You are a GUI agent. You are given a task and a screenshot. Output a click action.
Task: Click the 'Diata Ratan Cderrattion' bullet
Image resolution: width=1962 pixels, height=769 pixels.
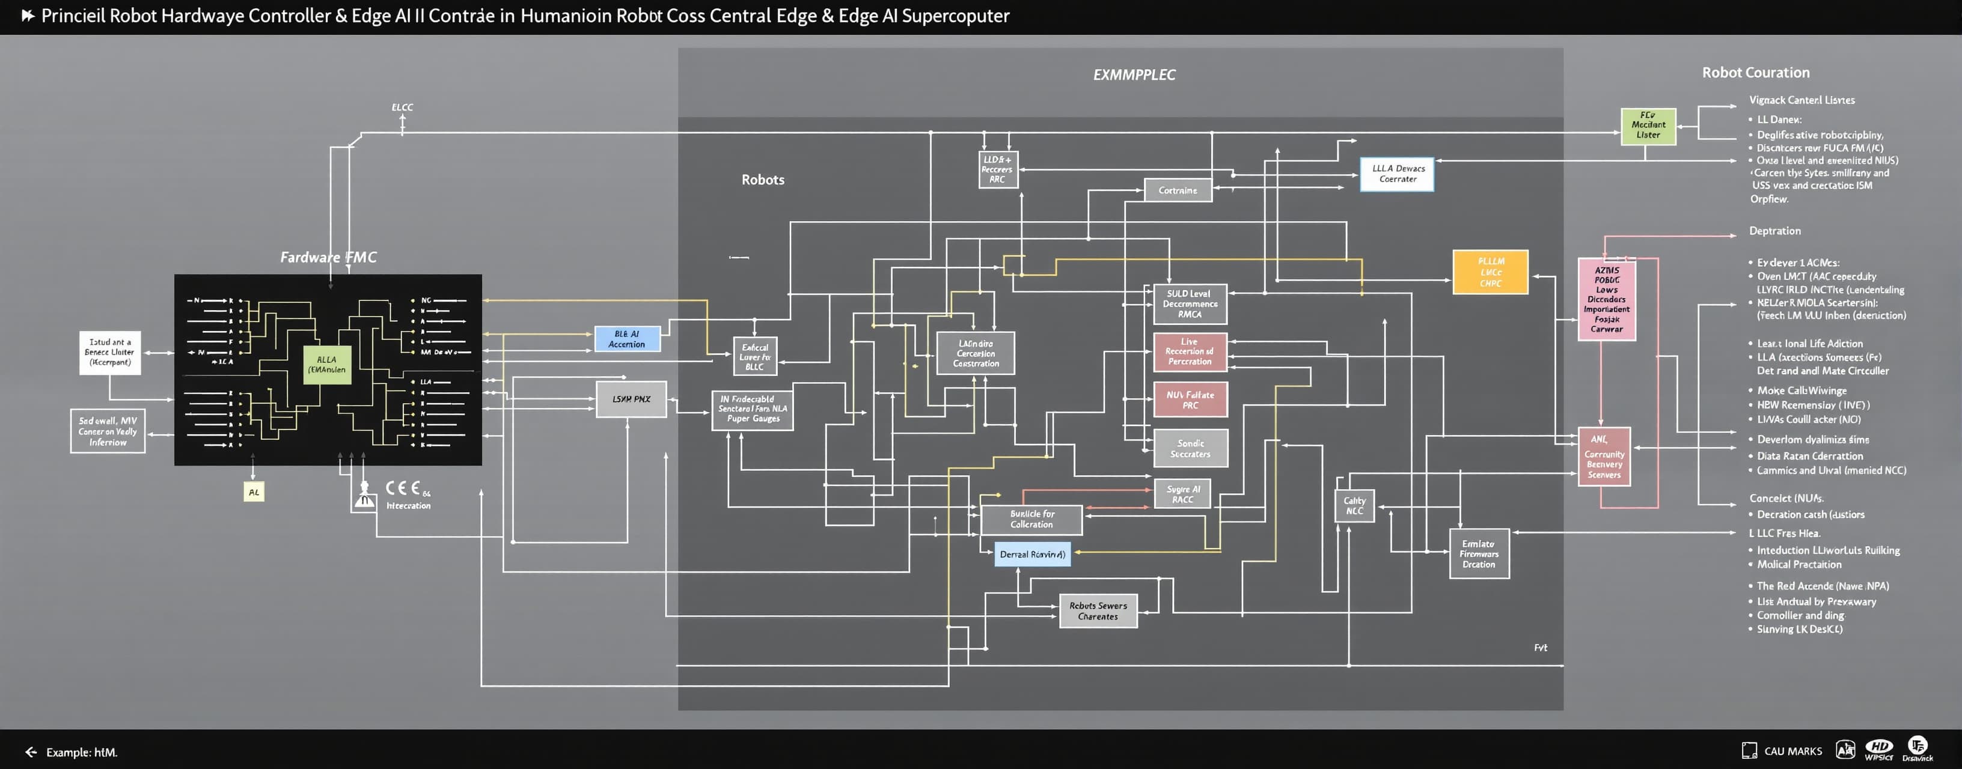1810,456
